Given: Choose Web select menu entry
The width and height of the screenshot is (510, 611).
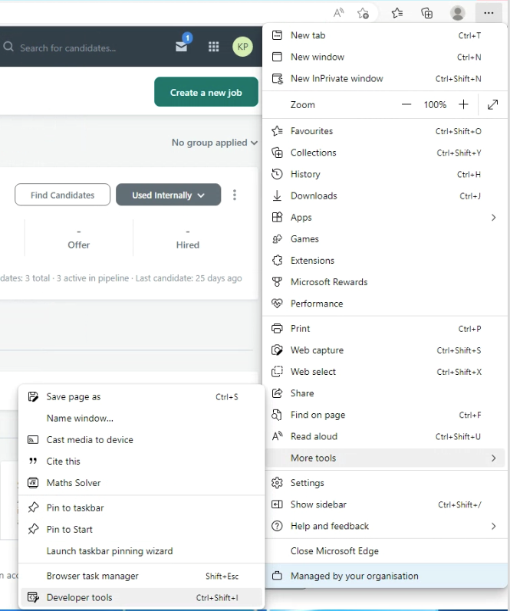Looking at the screenshot, I should click(385, 372).
